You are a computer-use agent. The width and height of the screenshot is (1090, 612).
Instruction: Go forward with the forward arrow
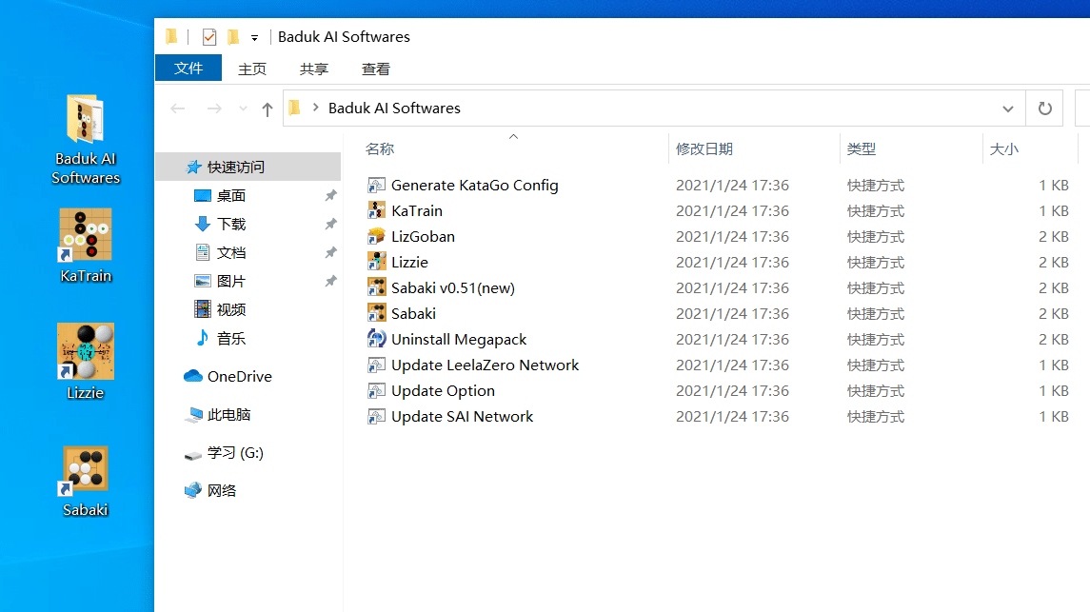click(x=214, y=109)
